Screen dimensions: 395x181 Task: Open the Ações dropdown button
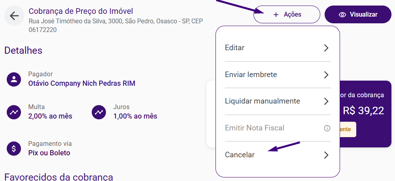tap(287, 15)
